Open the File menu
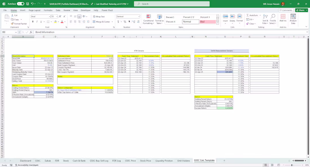 tap(5, 10)
